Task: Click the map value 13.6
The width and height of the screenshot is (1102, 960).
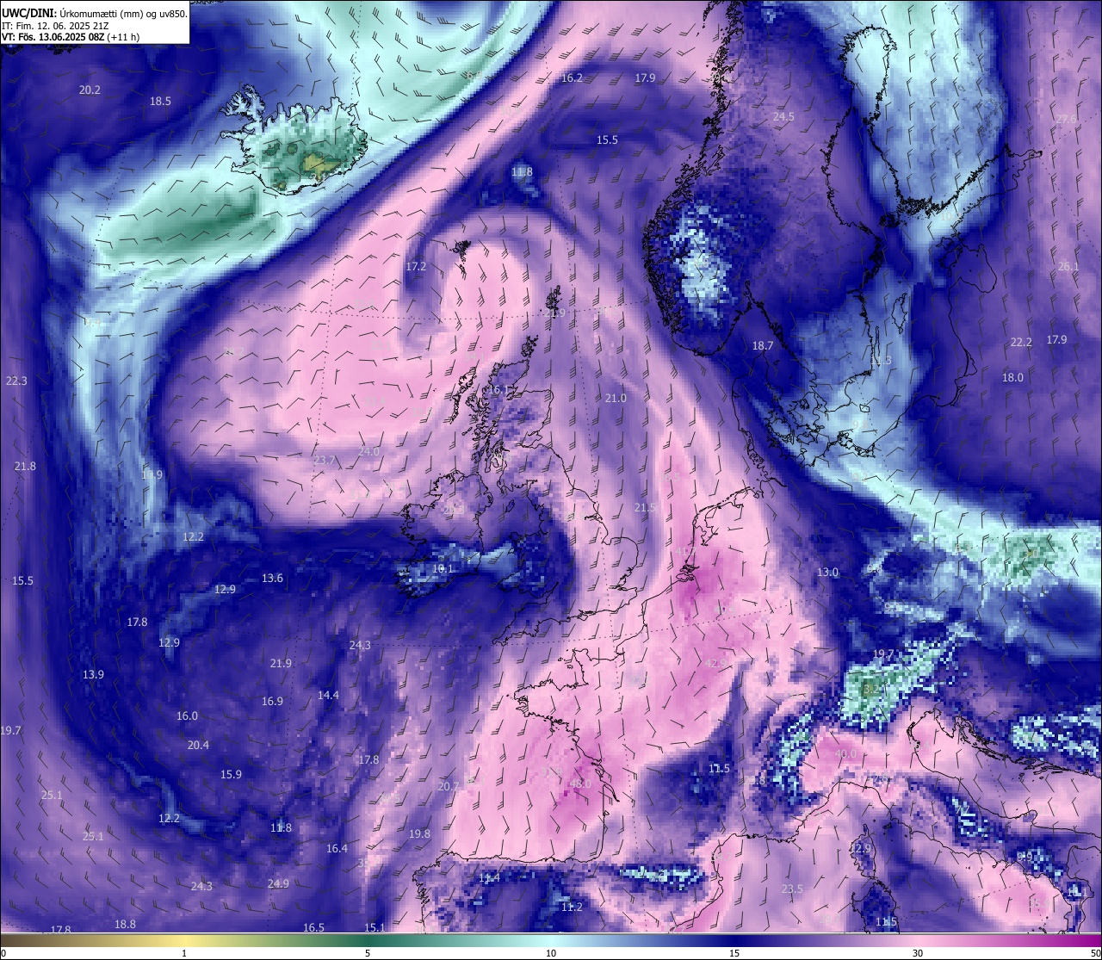Action: [x=272, y=579]
